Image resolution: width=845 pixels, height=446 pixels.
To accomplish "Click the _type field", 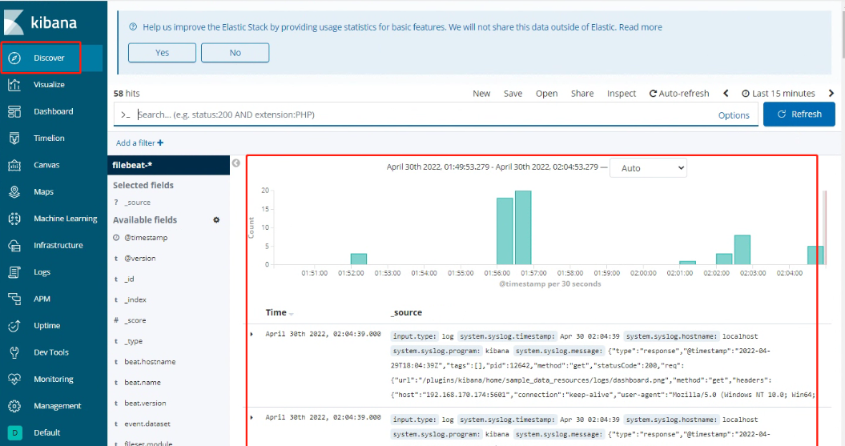I will click(x=134, y=341).
